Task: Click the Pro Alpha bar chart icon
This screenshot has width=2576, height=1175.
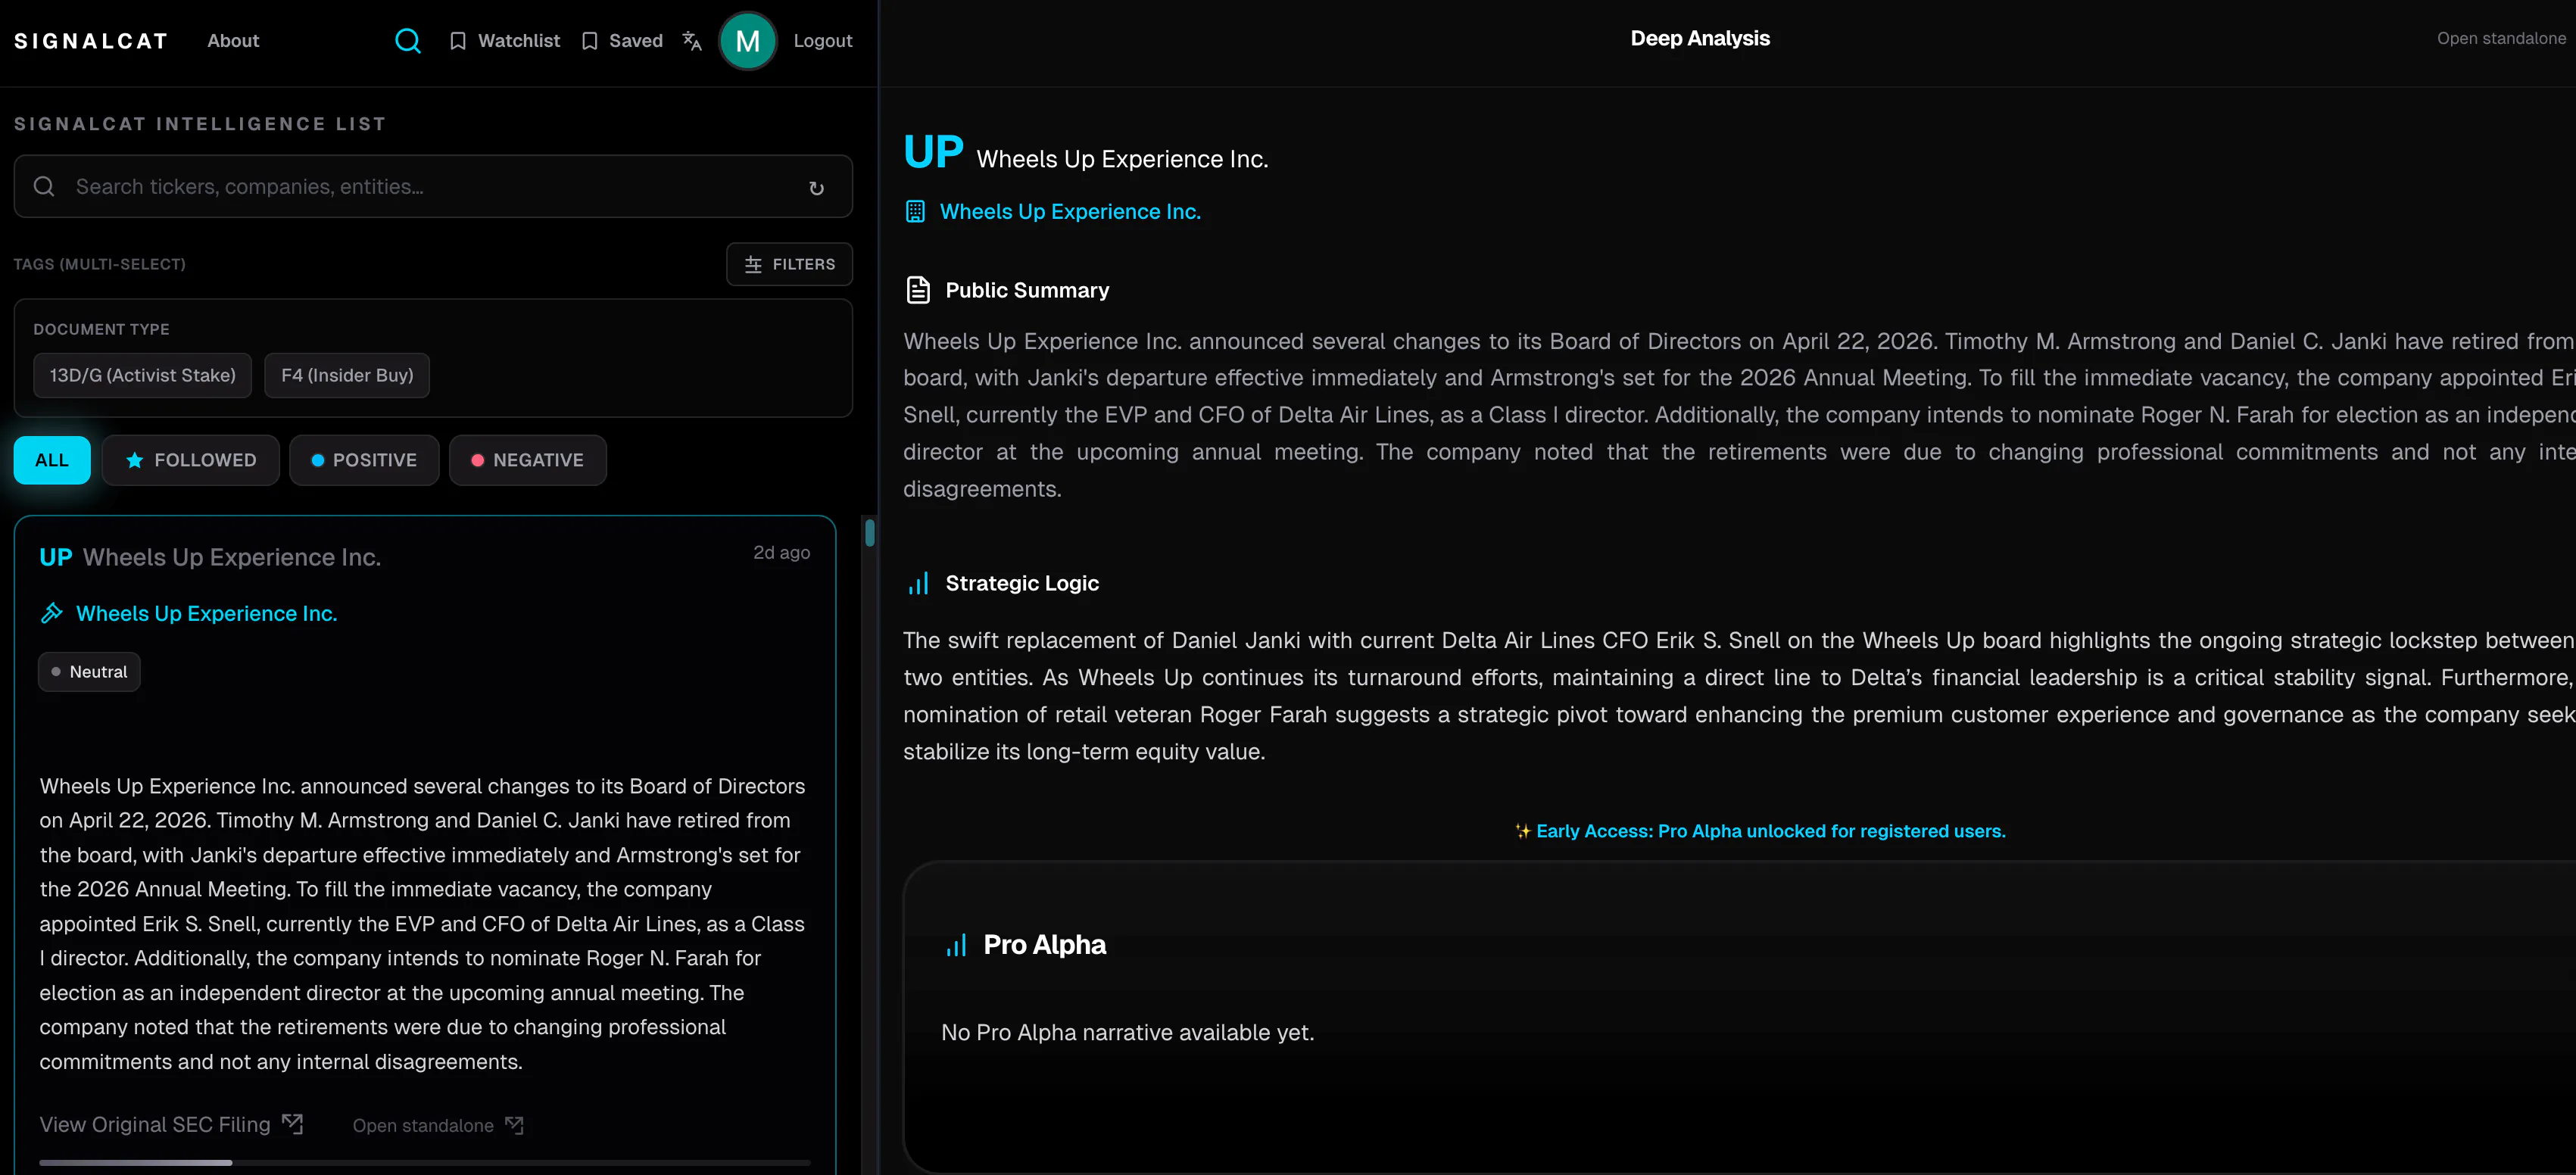Action: (x=956, y=945)
